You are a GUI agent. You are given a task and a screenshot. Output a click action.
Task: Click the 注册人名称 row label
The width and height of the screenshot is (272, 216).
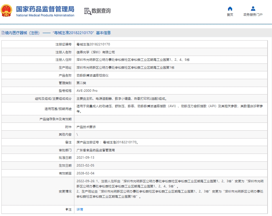pyautogui.click(x=63, y=52)
